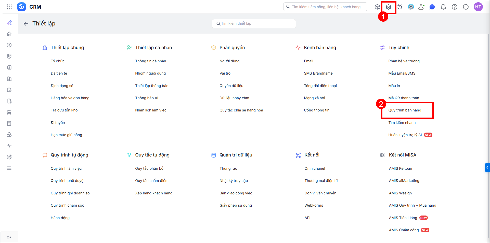Open the more options ellipsis icon
The width and height of the screenshot is (490, 243).
466,7
